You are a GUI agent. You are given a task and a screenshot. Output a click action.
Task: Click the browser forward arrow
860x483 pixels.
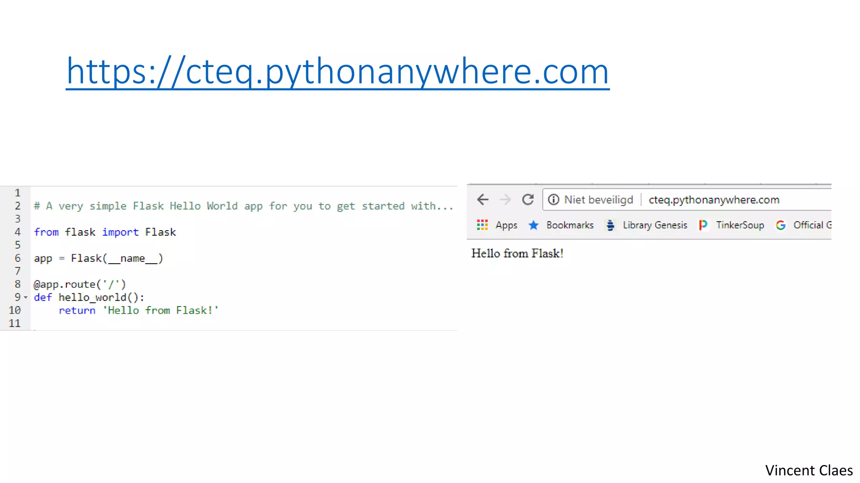[506, 200]
